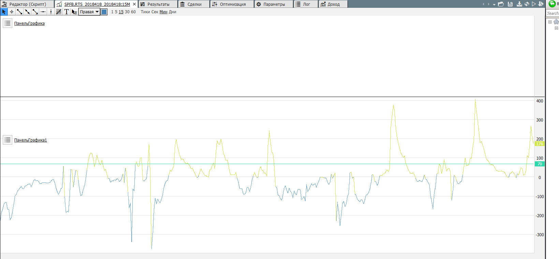
Task: Click the ПанельГрафика link
Action: tap(29, 23)
